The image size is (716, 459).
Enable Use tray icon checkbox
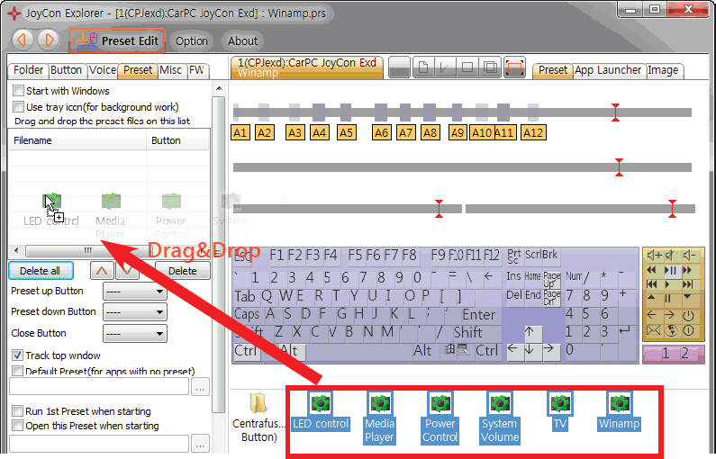18,107
